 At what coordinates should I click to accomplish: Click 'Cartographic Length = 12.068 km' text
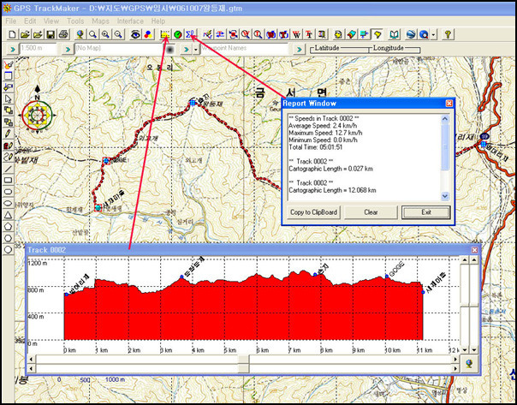click(x=332, y=190)
